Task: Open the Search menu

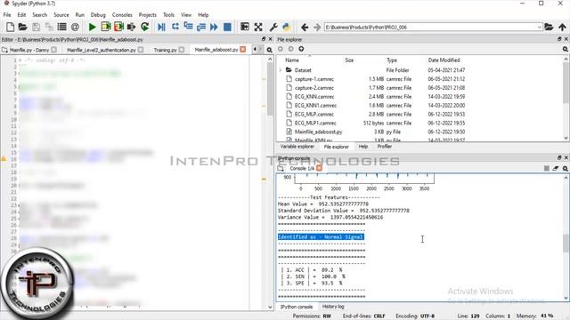Action: (x=39, y=15)
